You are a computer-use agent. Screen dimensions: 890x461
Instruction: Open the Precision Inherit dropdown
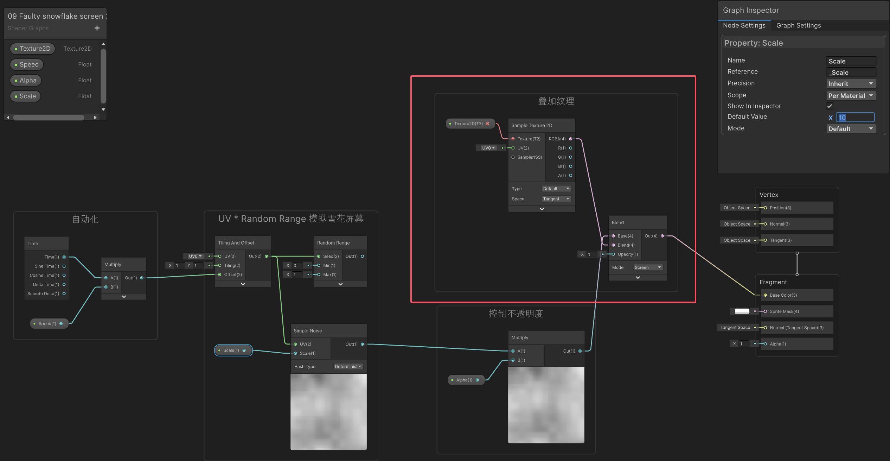pyautogui.click(x=851, y=84)
